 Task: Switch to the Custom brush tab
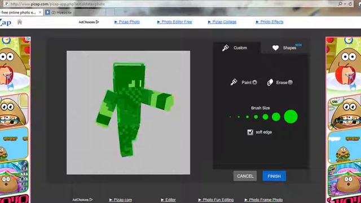(x=237, y=48)
